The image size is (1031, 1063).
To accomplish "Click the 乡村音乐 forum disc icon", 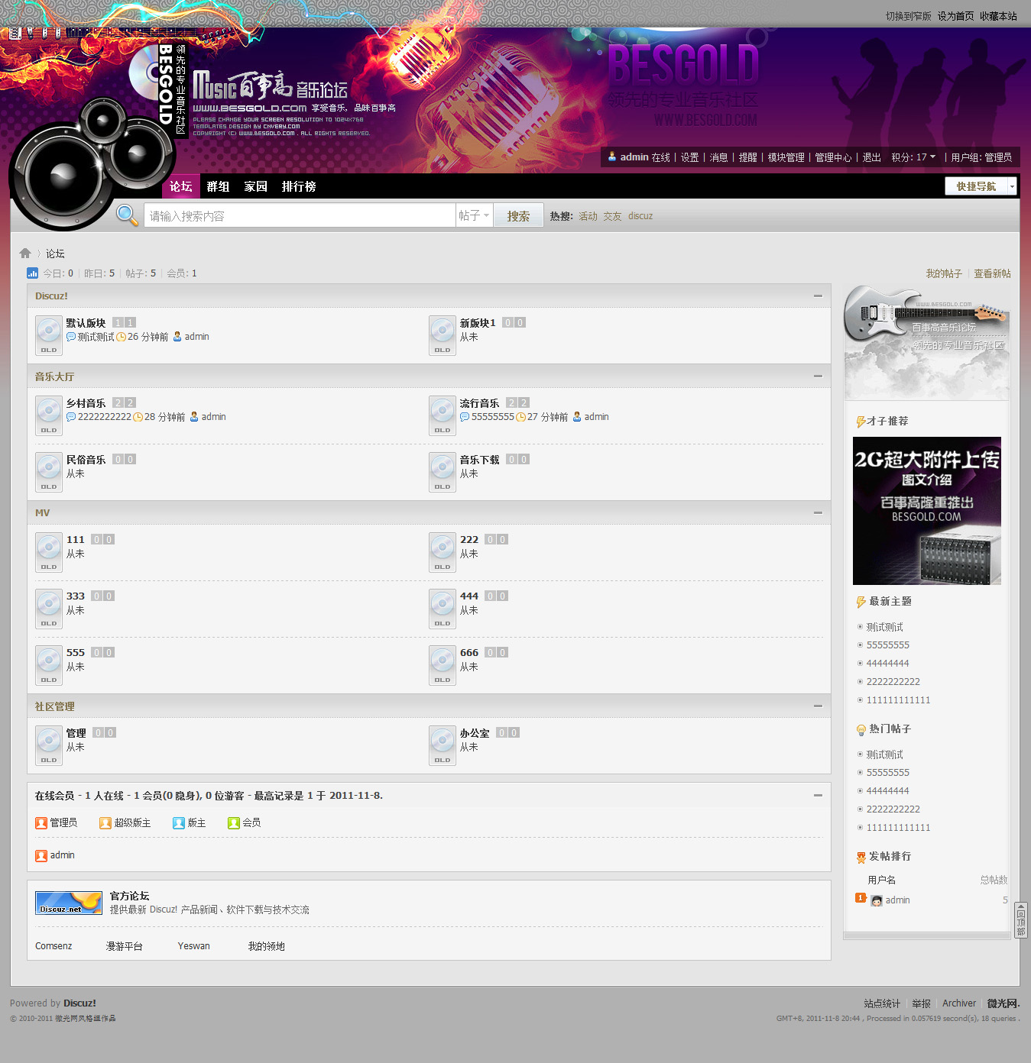I will pos(49,415).
